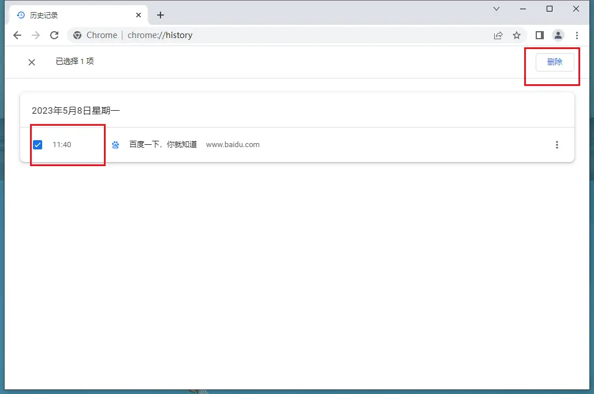The width and height of the screenshot is (594, 394).
Task: Expand the tab search chevron
Action: coord(496,9)
